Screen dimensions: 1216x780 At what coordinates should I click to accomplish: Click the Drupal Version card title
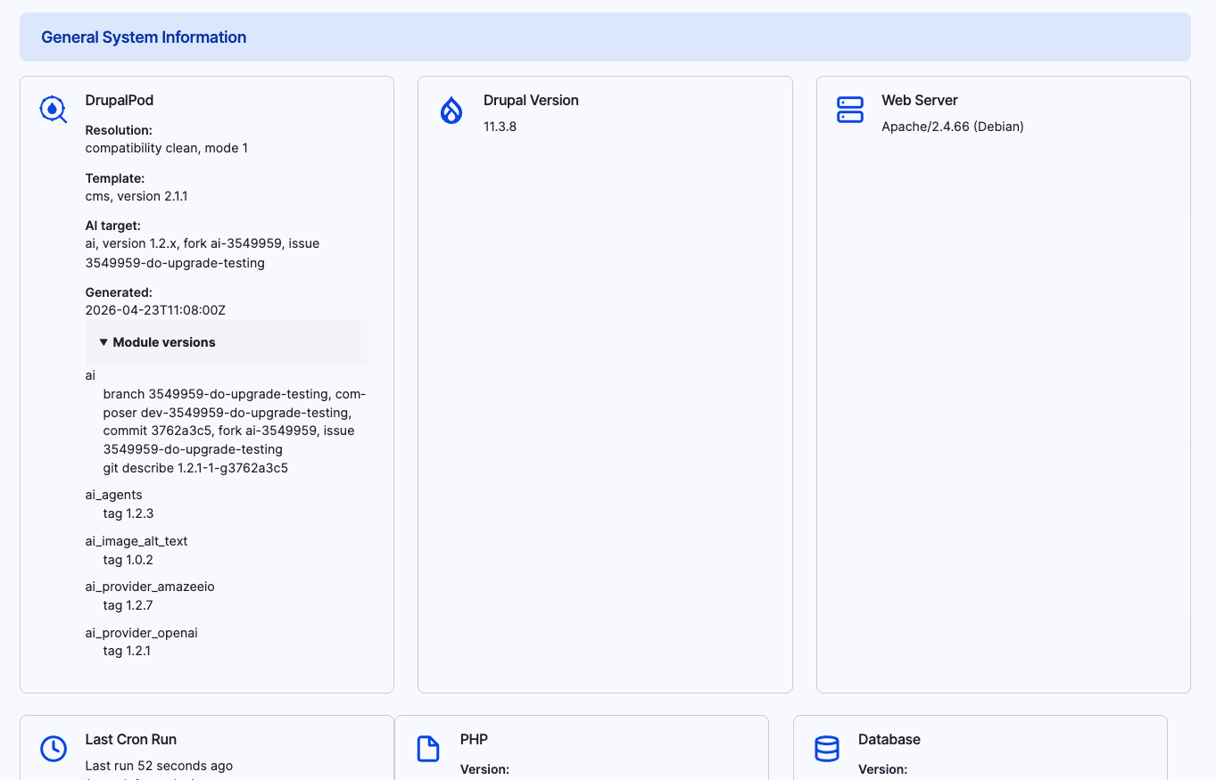click(531, 101)
